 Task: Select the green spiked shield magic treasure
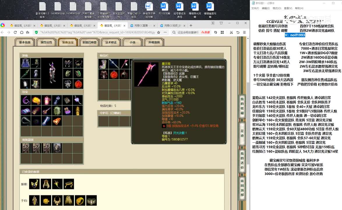coord(57,111)
